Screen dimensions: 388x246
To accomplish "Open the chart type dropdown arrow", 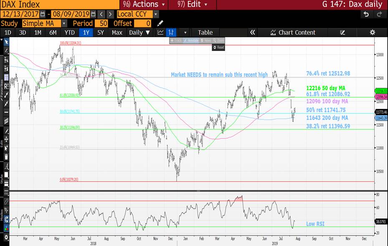I will (185, 33).
